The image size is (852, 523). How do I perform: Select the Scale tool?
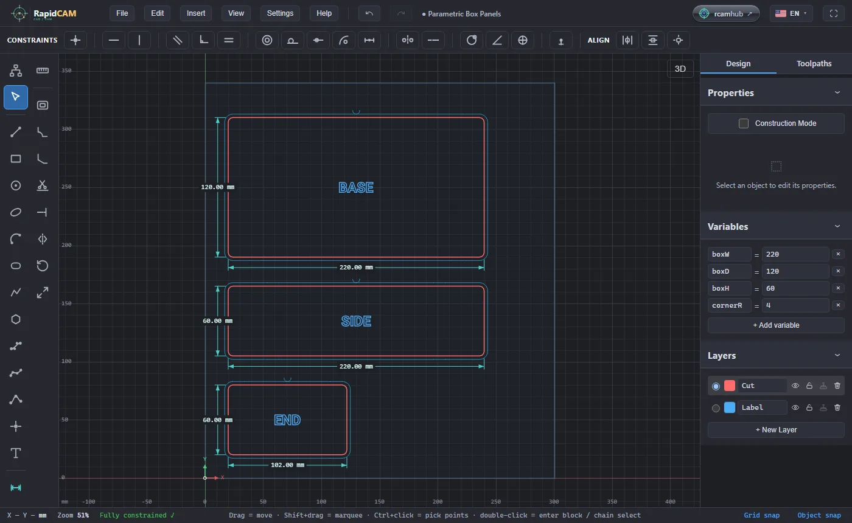click(x=43, y=293)
